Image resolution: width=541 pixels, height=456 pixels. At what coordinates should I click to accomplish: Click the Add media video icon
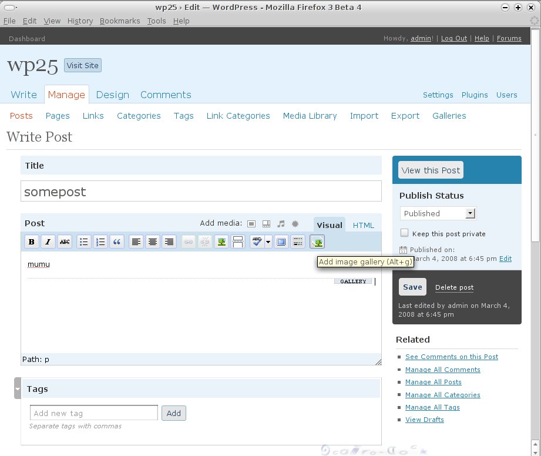[x=266, y=224]
